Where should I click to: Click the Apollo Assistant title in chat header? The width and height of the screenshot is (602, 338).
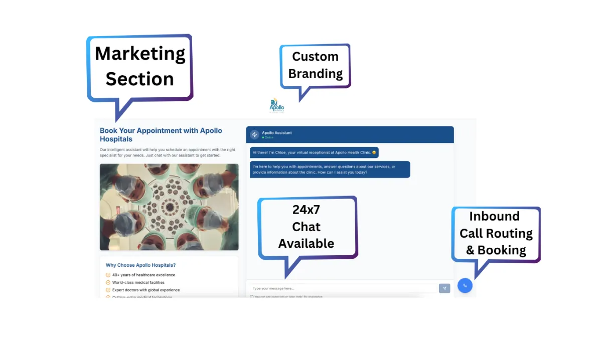click(277, 133)
